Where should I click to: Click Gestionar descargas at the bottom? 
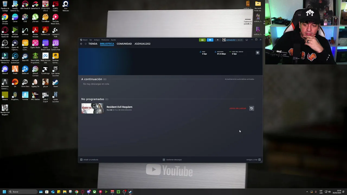pyautogui.click(x=172, y=160)
